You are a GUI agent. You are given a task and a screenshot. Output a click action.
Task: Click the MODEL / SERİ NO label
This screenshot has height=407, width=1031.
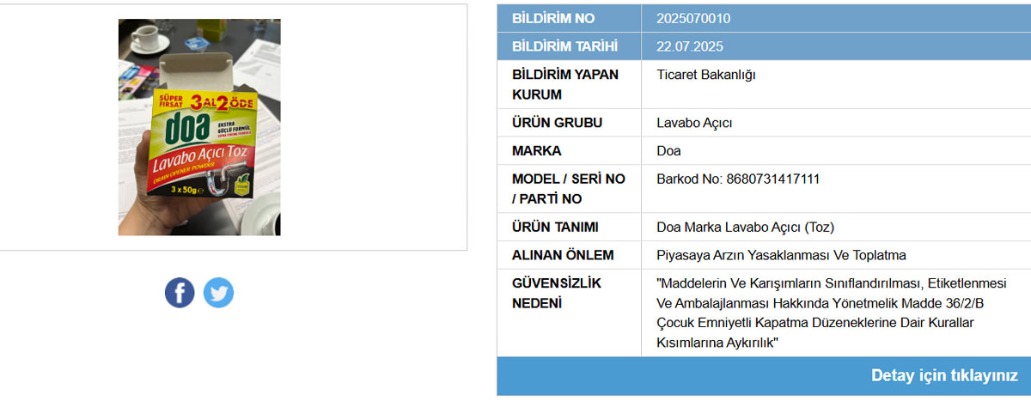click(x=569, y=189)
